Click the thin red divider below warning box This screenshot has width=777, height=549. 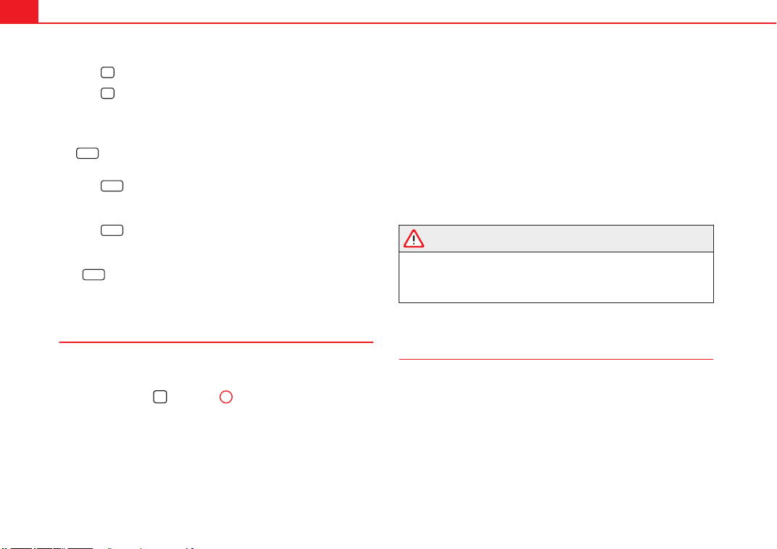tap(556, 359)
